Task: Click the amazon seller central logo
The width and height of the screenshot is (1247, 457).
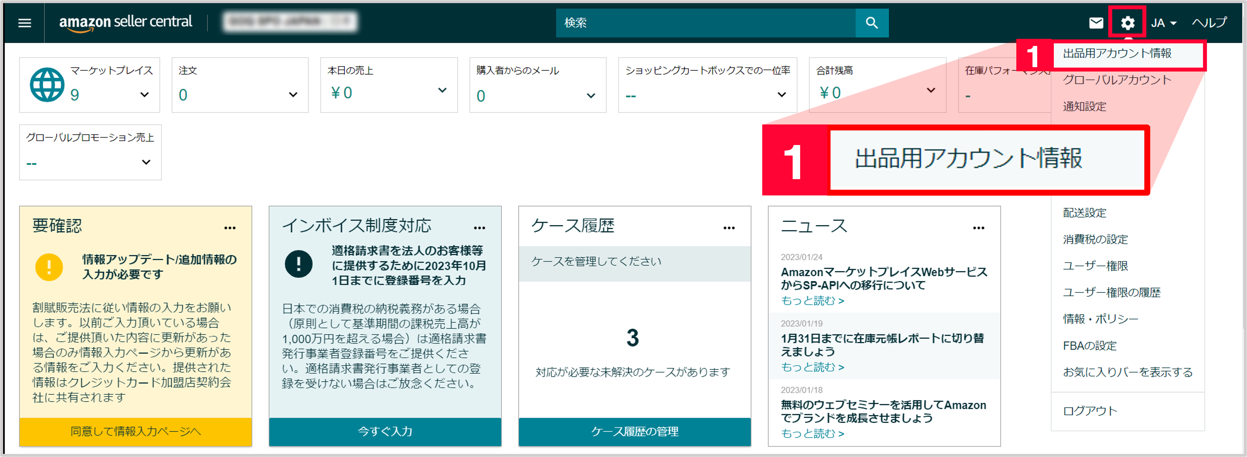Action: [125, 22]
